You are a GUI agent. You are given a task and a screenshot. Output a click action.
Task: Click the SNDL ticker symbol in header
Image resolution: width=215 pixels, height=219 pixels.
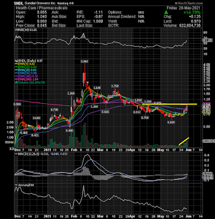(19, 3)
